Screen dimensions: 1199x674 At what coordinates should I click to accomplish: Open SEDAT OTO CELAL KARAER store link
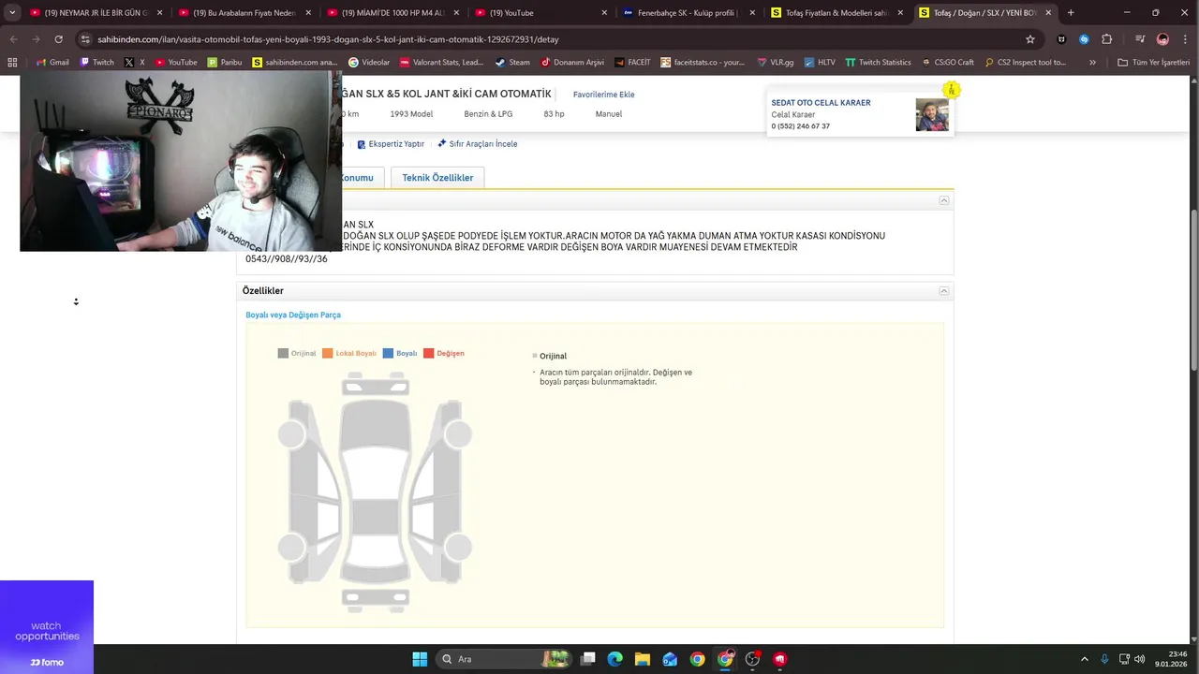[x=821, y=103]
